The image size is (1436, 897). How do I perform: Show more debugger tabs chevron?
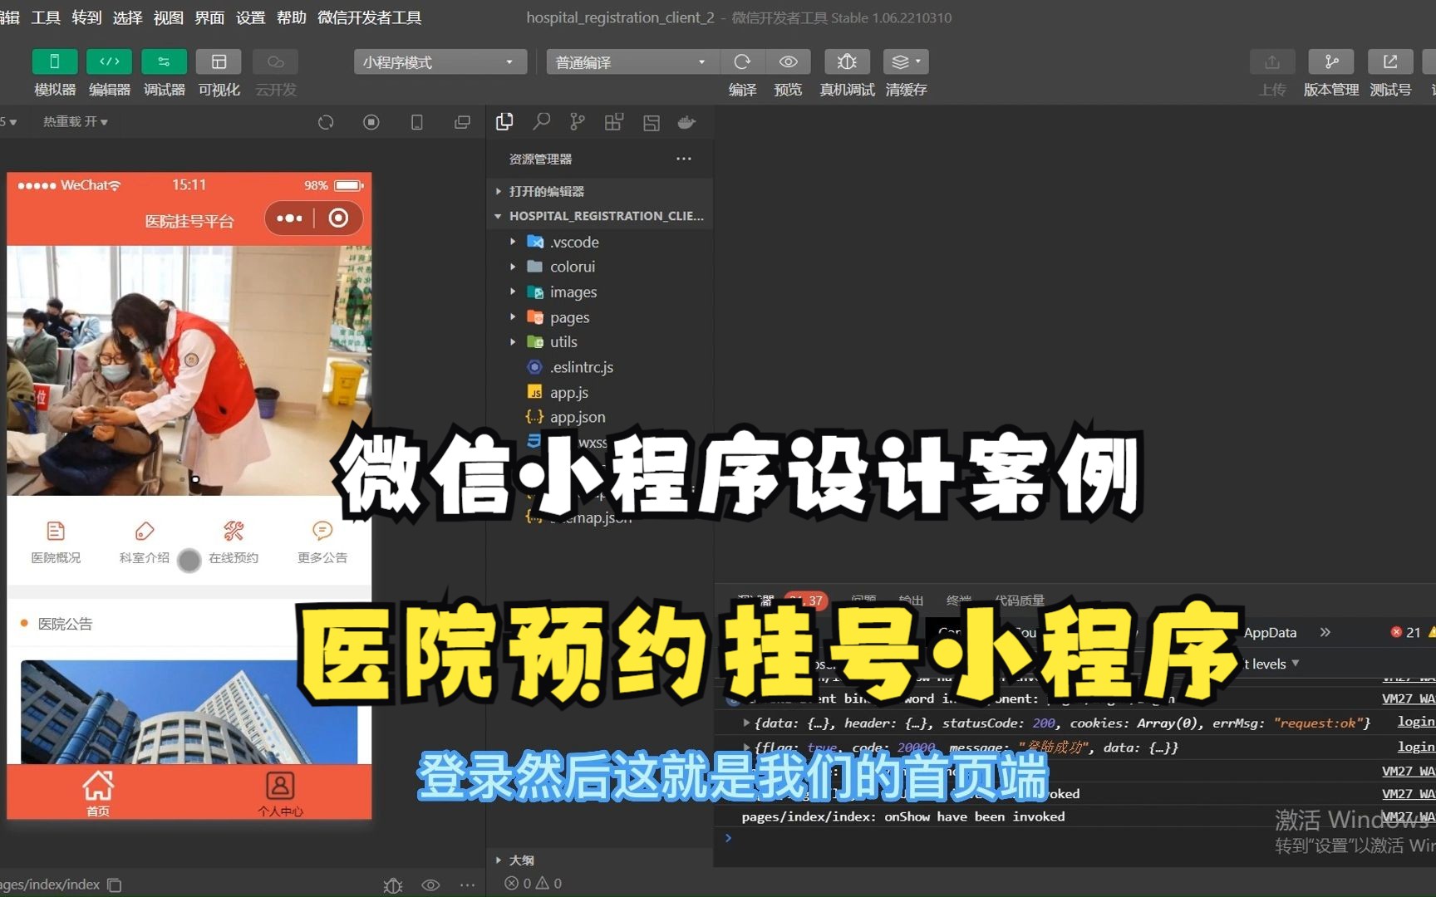click(1325, 633)
